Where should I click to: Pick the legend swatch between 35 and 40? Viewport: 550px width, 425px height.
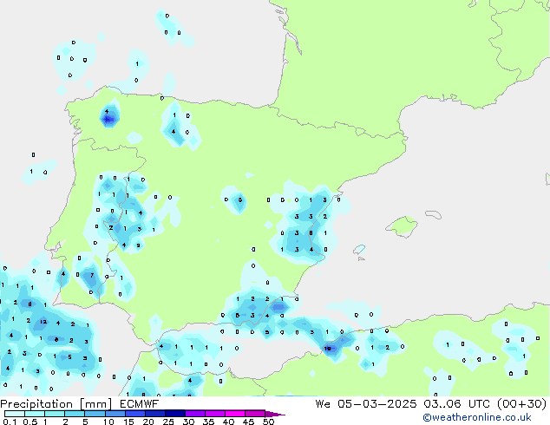pyautogui.click(x=215, y=414)
